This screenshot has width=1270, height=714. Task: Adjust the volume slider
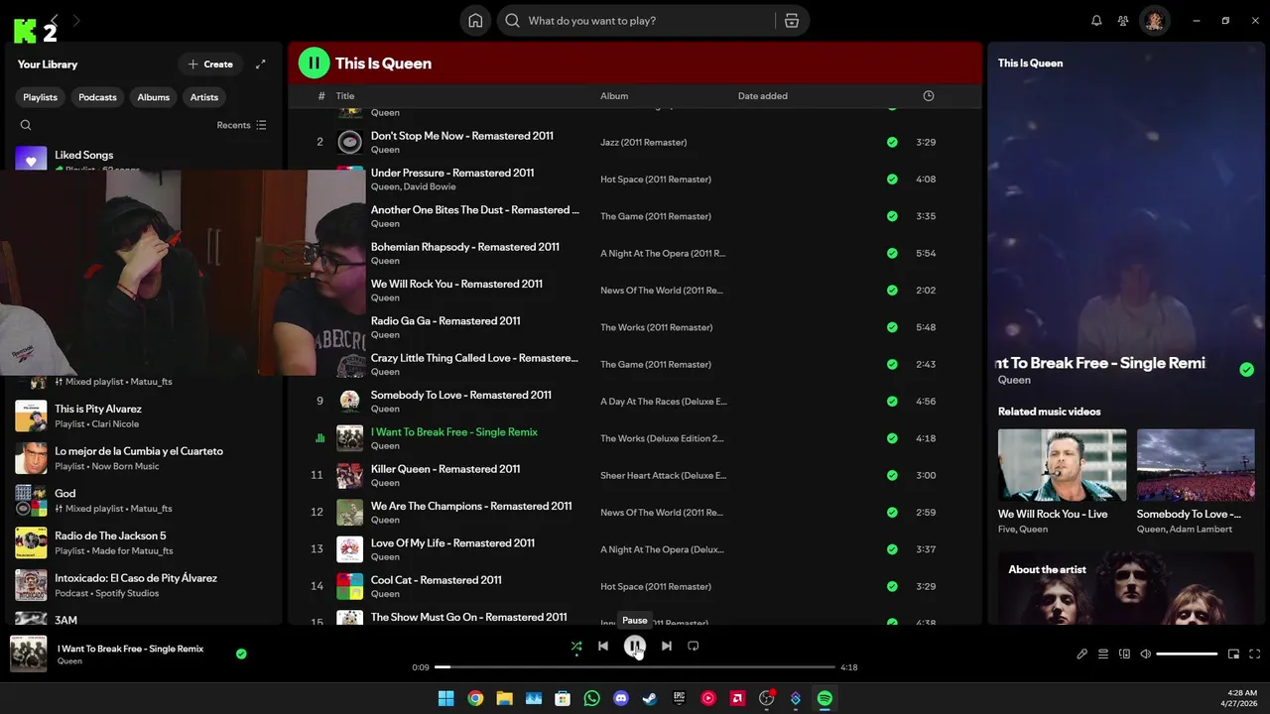pyautogui.click(x=1187, y=654)
